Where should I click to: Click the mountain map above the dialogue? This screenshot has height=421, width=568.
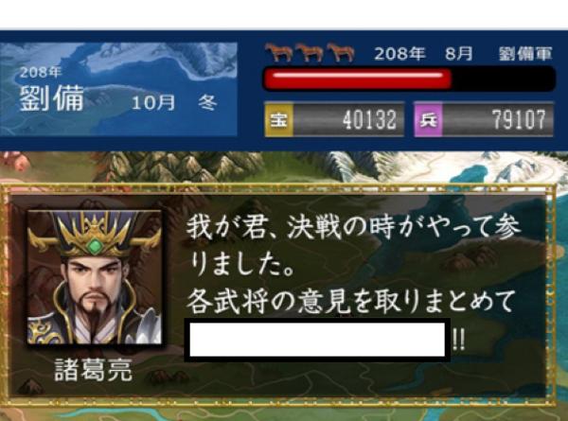(284, 167)
